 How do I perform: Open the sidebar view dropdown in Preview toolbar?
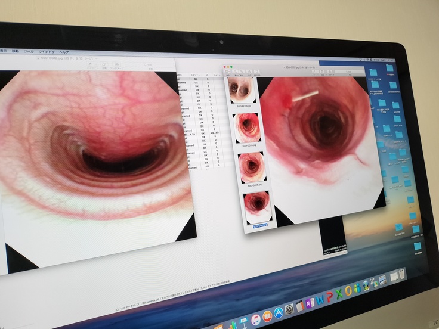pos(229,73)
